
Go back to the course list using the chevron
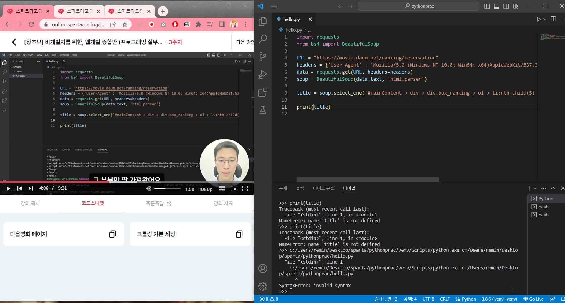tap(14, 42)
